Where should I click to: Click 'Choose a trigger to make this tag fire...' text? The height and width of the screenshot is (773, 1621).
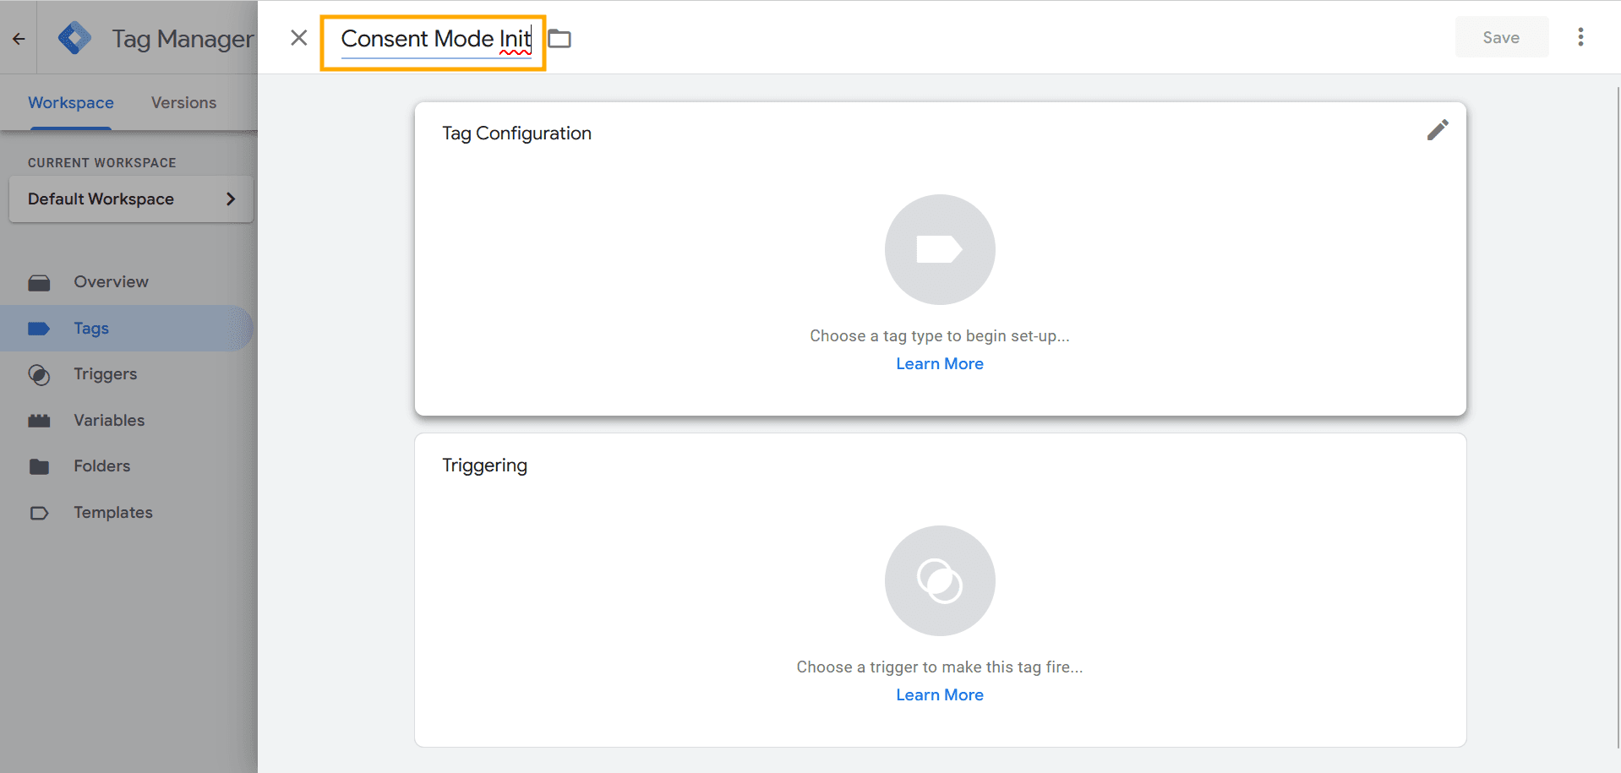pos(940,667)
